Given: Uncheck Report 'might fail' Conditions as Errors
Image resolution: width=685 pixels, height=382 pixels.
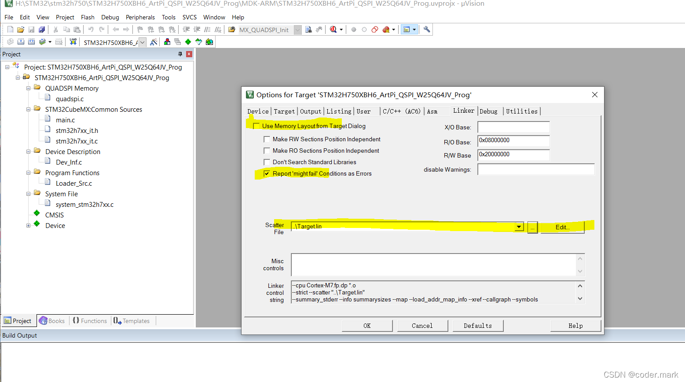Looking at the screenshot, I should (x=267, y=173).
